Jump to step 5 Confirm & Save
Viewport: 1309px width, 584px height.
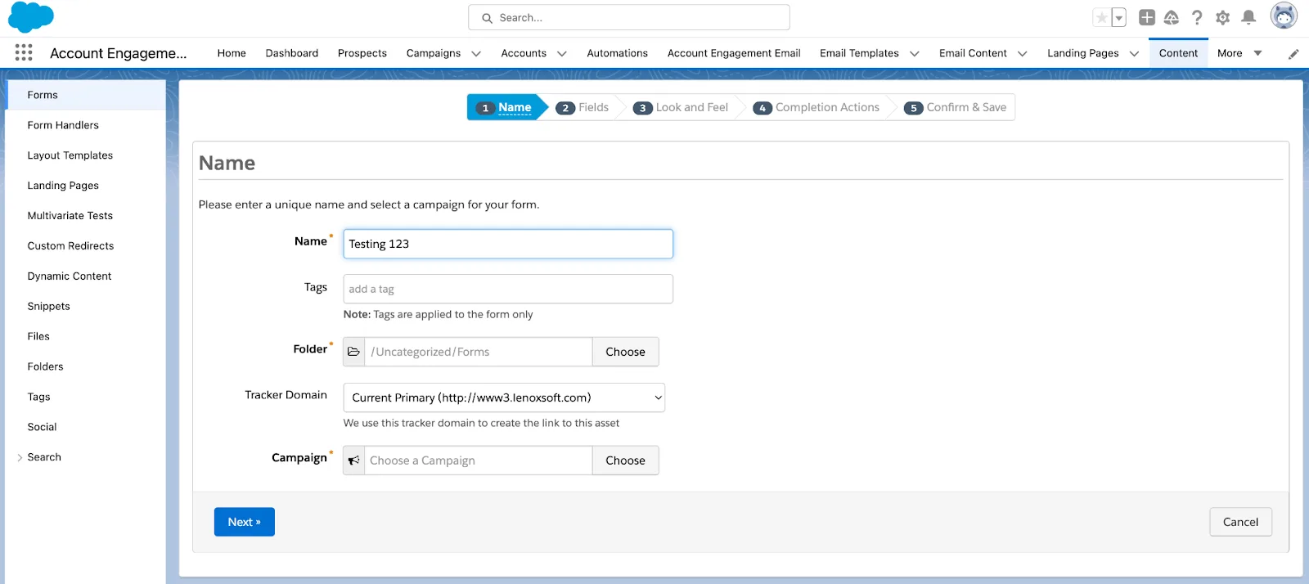tap(956, 107)
